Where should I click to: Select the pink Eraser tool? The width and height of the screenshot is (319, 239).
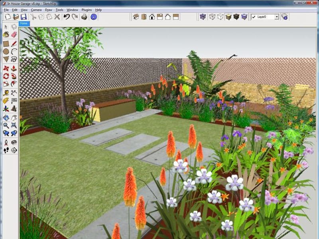(14, 35)
